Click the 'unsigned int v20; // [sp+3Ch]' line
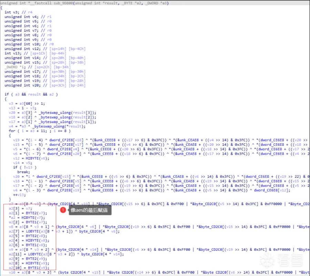The image size is (310, 276). [45, 85]
